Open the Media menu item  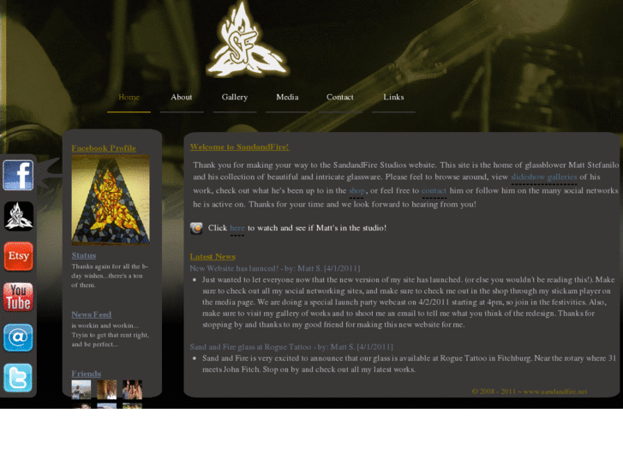click(287, 98)
